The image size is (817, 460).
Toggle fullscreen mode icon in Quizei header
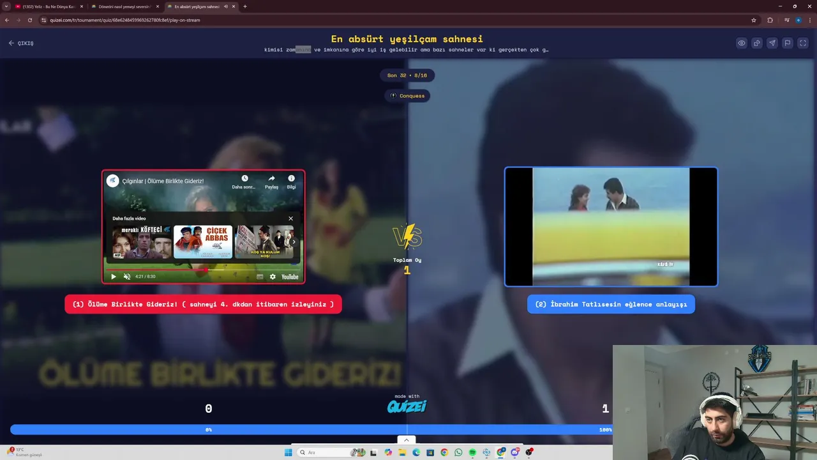tap(803, 43)
